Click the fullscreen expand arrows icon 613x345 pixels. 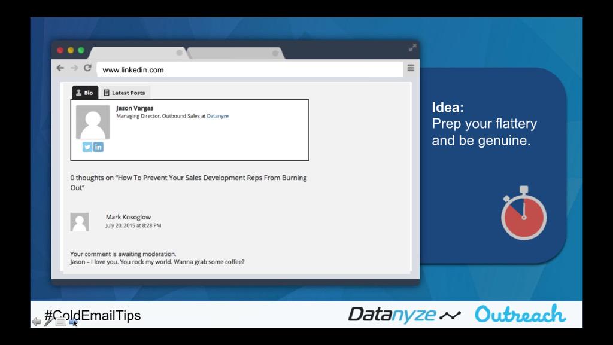(412, 48)
